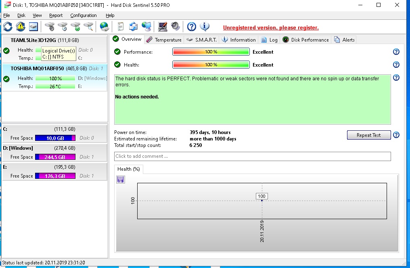Click the globe with monitor network icon
Image resolution: width=410 pixels, height=268 pixels.
(146, 26)
